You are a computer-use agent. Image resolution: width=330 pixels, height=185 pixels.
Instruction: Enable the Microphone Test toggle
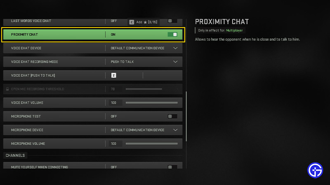172,116
